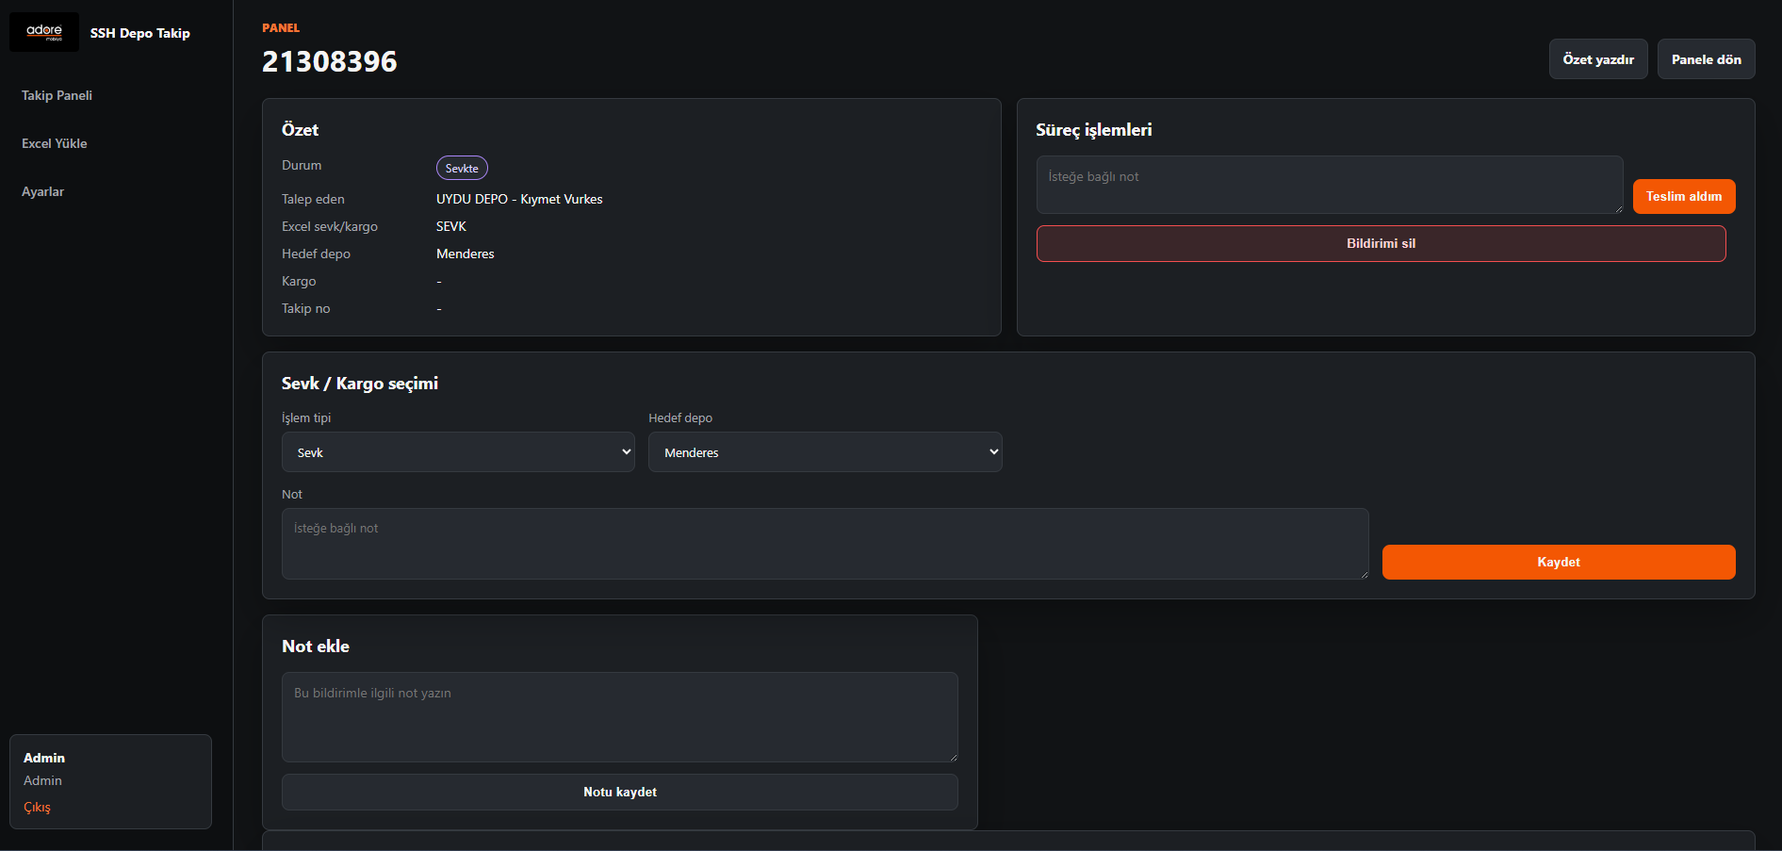
Task: Click the Süreç işlemleri heading
Action: coord(1094,130)
